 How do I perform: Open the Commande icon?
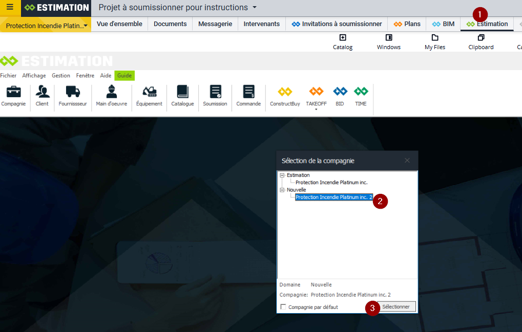[x=248, y=92]
